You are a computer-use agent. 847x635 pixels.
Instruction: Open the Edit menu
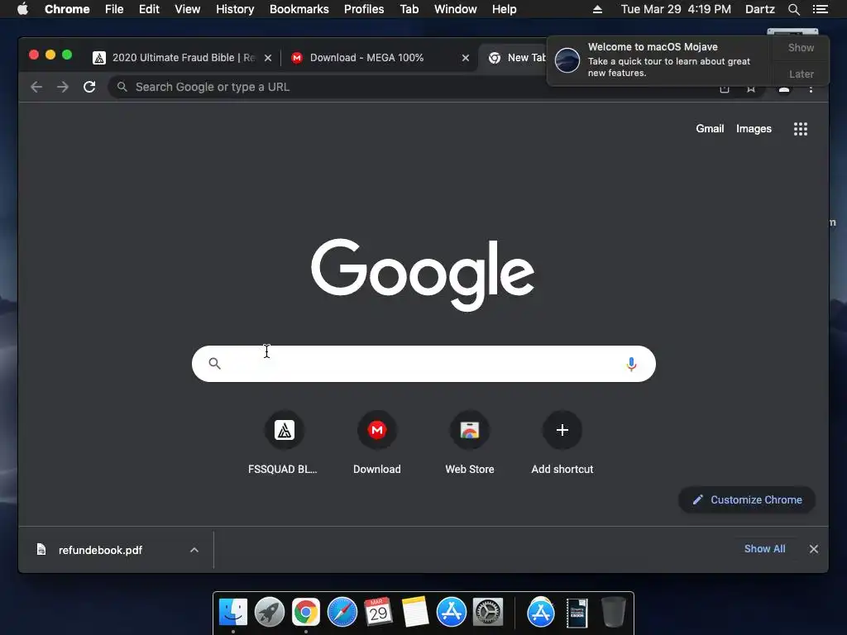149,9
